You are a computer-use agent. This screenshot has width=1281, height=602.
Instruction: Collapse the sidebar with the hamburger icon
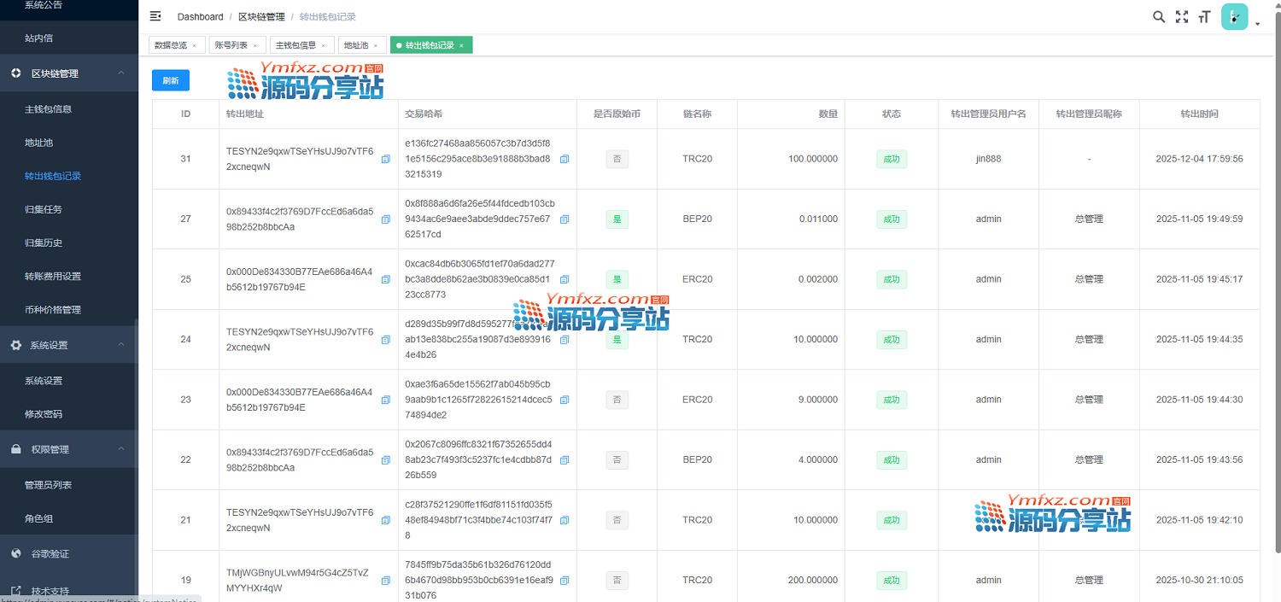[x=155, y=16]
